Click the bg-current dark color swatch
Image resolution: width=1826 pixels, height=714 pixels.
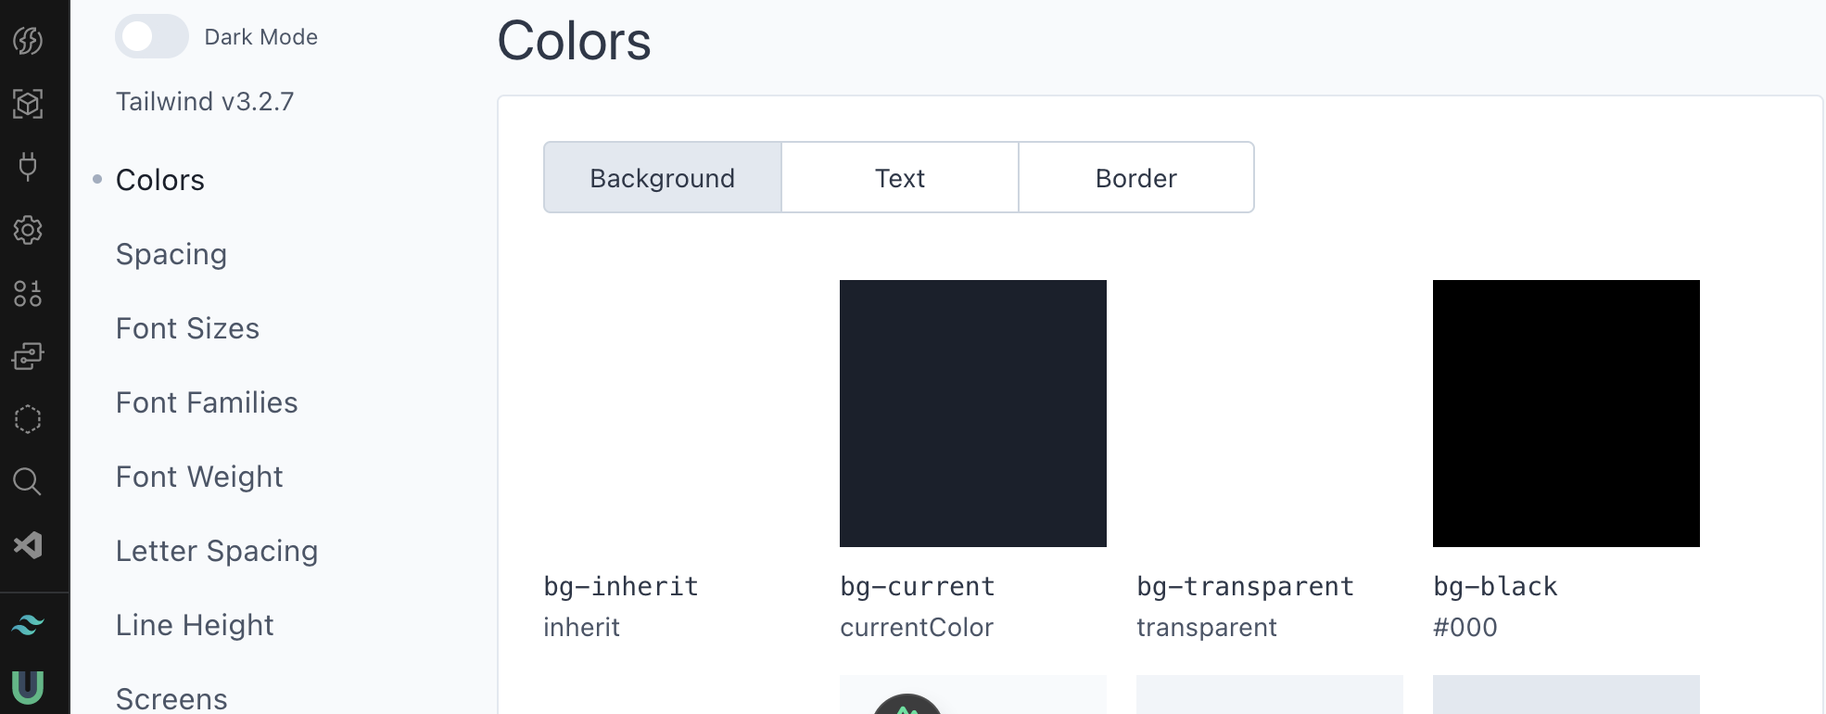(972, 414)
